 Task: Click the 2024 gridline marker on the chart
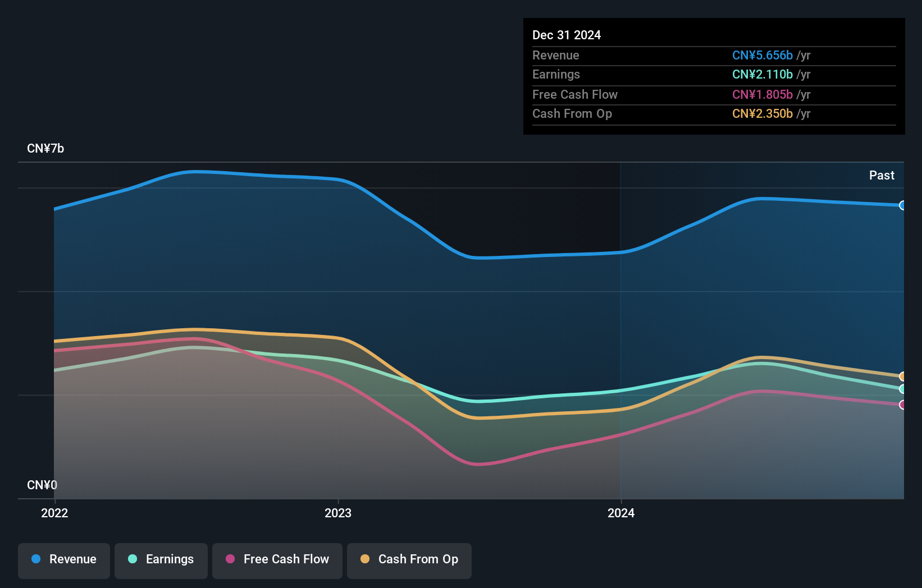620,331
